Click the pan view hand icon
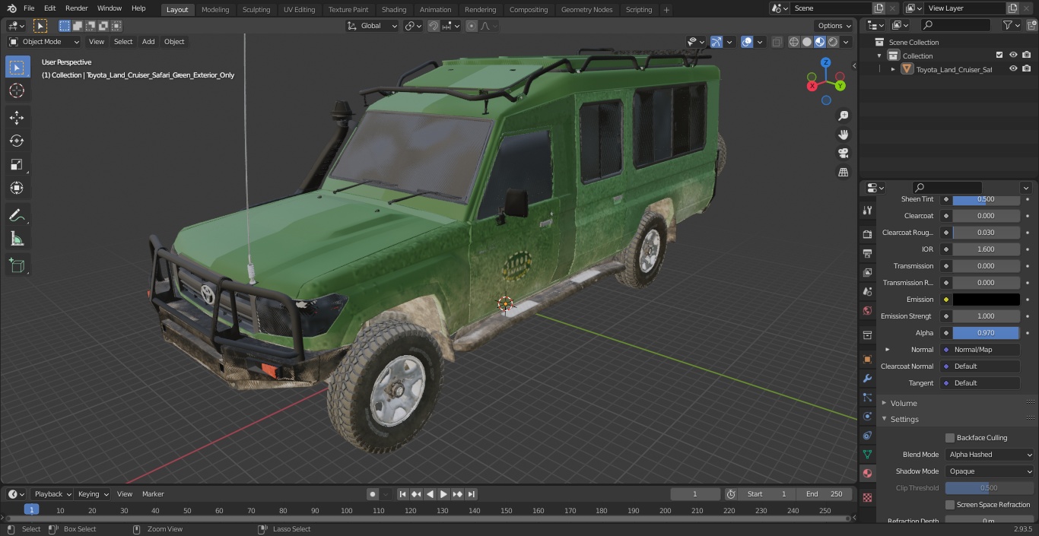The height and width of the screenshot is (536, 1039). (x=843, y=135)
